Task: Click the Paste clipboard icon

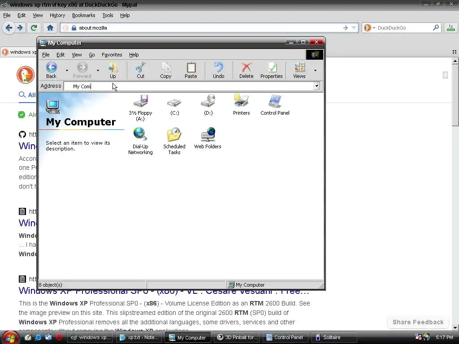Action: click(191, 70)
